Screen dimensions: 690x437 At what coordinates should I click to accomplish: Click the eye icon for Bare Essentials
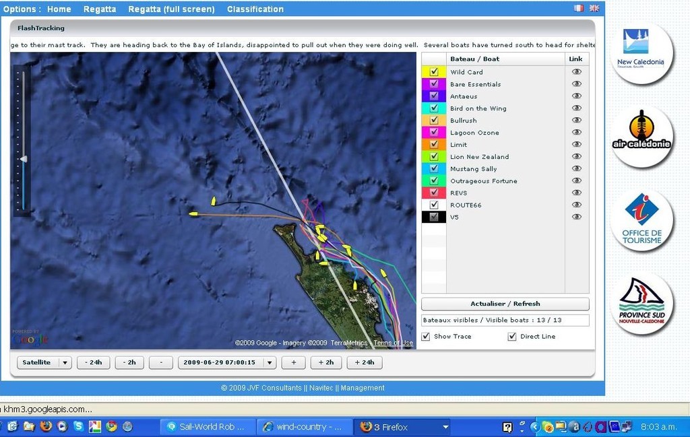[x=577, y=83]
